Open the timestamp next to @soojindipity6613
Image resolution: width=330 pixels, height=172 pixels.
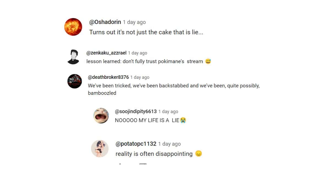coord(168,111)
